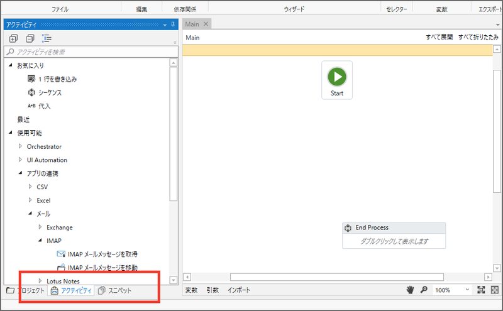This screenshot has width=503, height=311.
Task: Click activities tree scroll up arrow
Action: coord(174,63)
